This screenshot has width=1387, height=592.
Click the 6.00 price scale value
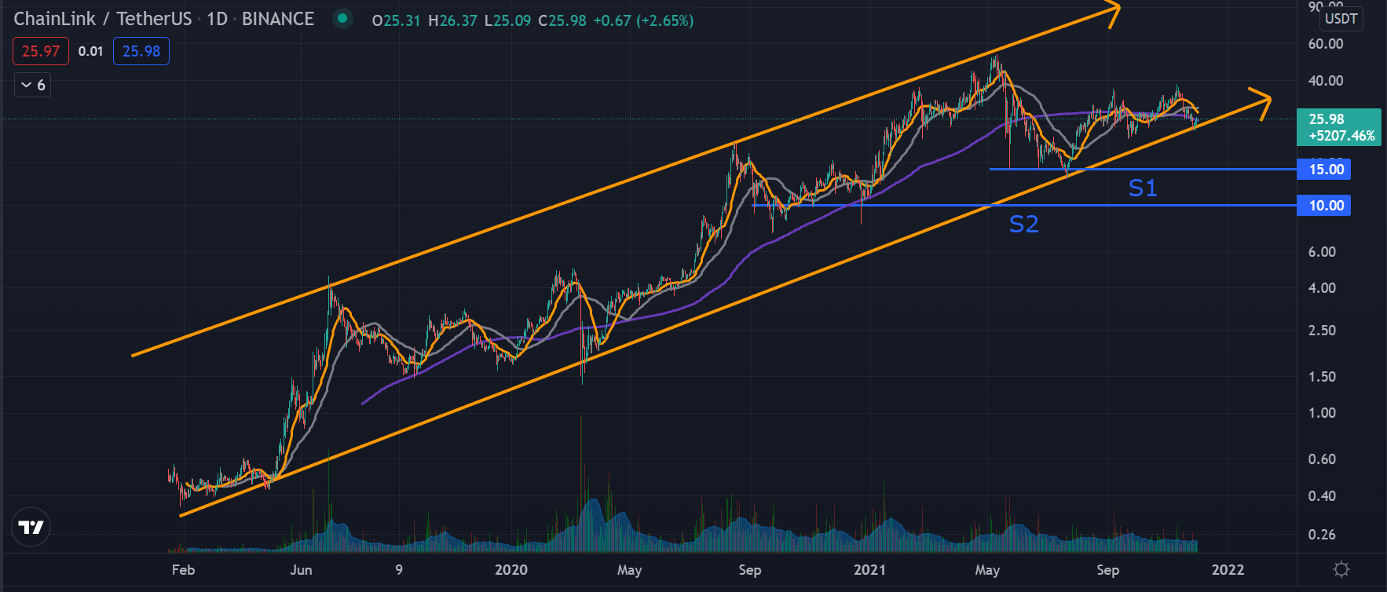point(1322,252)
